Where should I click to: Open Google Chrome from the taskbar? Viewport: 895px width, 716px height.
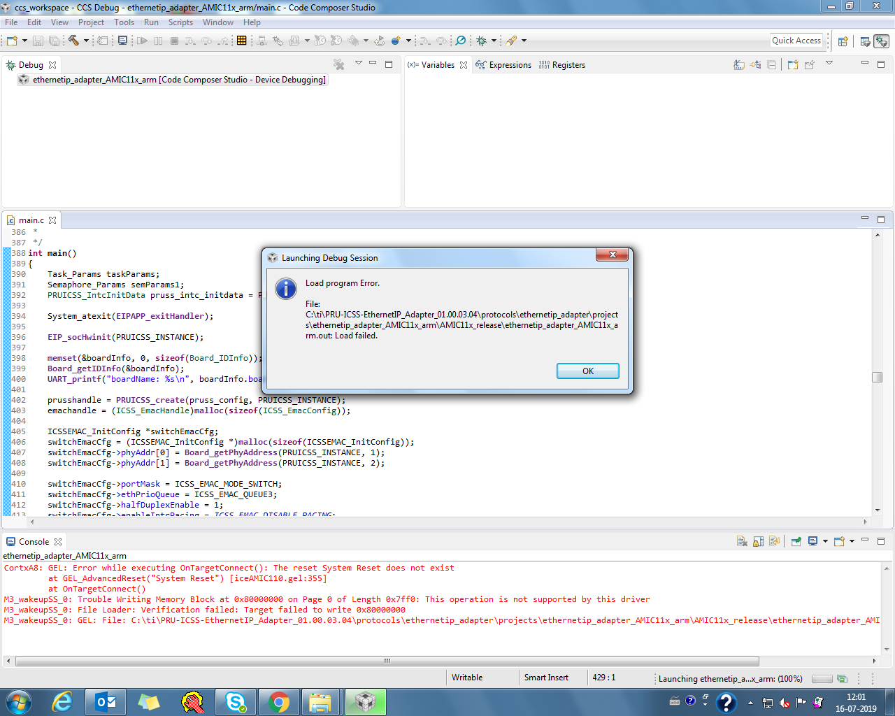click(x=278, y=702)
